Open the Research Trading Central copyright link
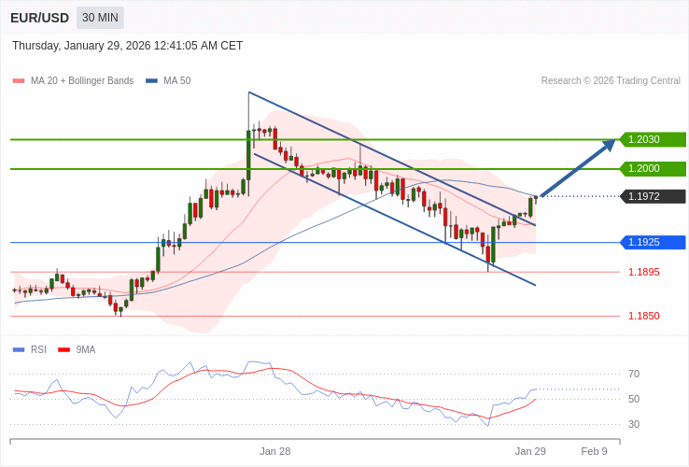Image resolution: width=689 pixels, height=467 pixels. [x=610, y=81]
